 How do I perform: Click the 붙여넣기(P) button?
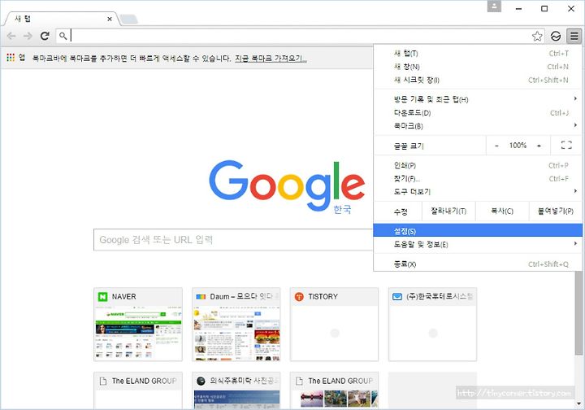tap(556, 212)
